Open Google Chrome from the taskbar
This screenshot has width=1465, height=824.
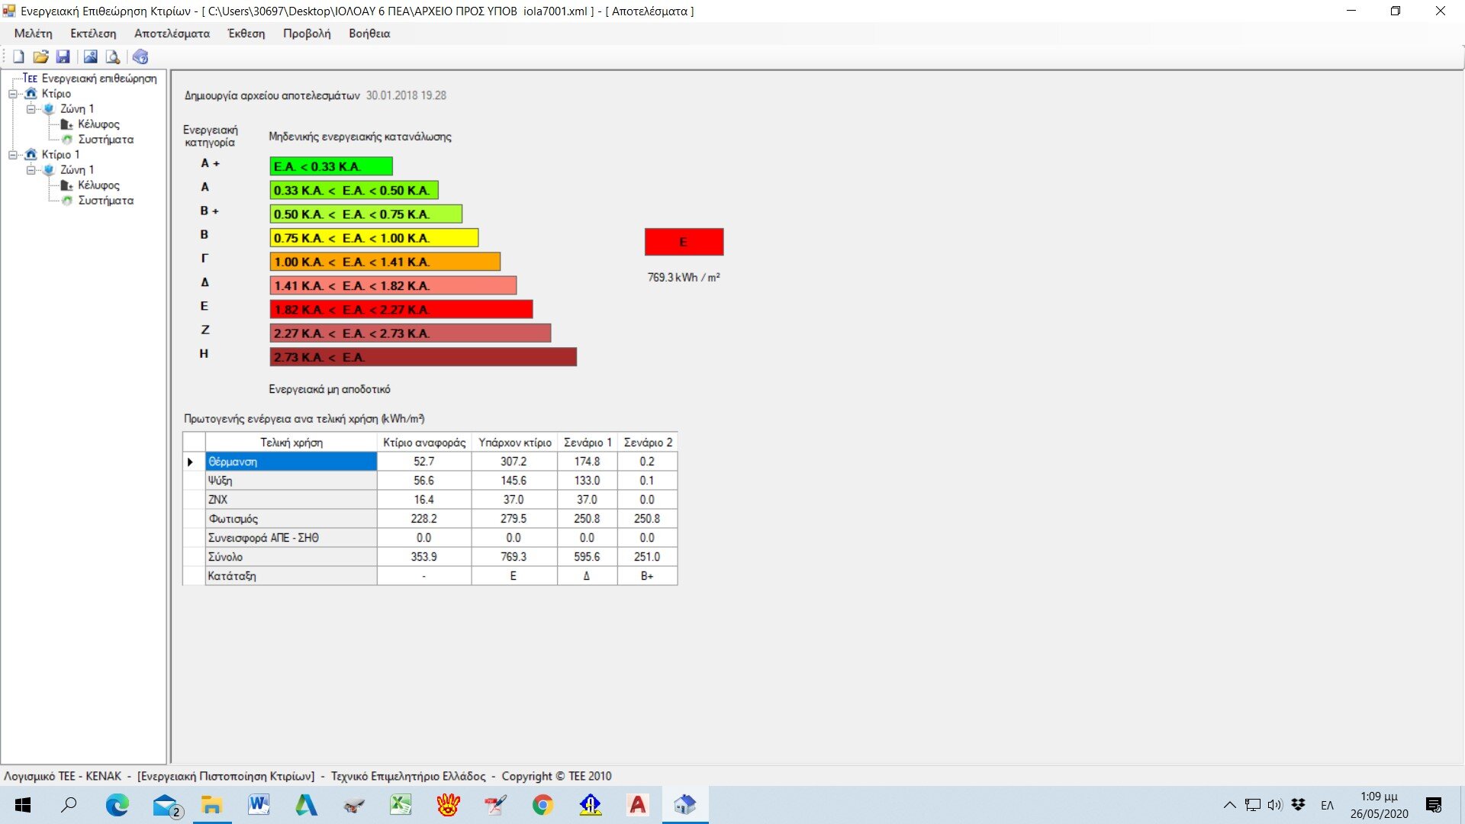click(543, 805)
